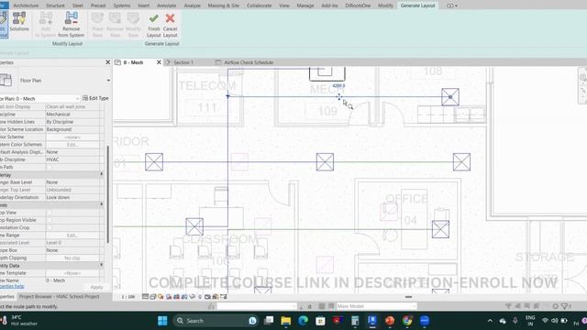Switch to Project Browser panel tab
The height and width of the screenshot is (330, 587).
point(59,296)
